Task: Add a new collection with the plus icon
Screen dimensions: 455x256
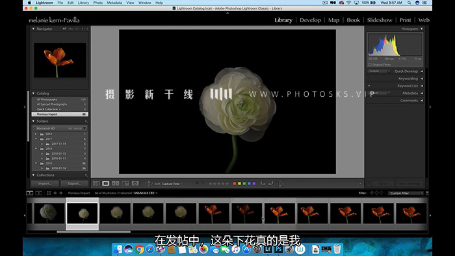Action: (x=86, y=175)
